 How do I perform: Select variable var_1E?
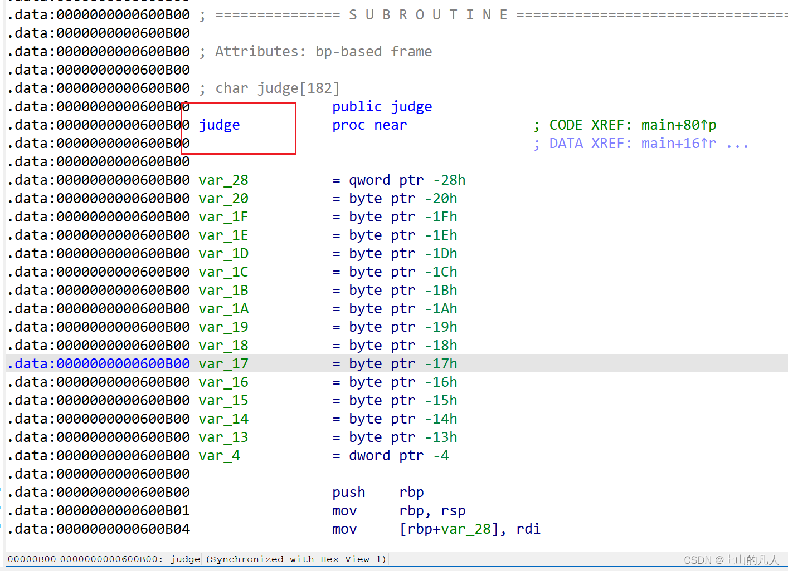[x=223, y=235]
